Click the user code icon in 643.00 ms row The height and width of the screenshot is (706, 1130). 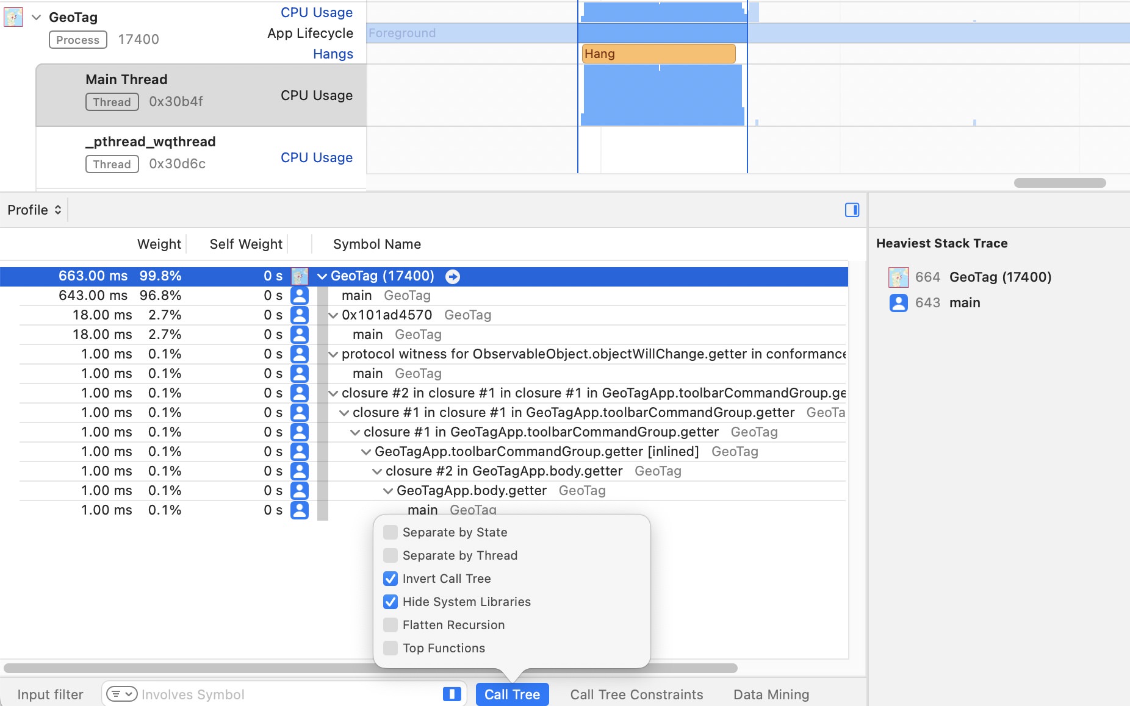pos(300,296)
